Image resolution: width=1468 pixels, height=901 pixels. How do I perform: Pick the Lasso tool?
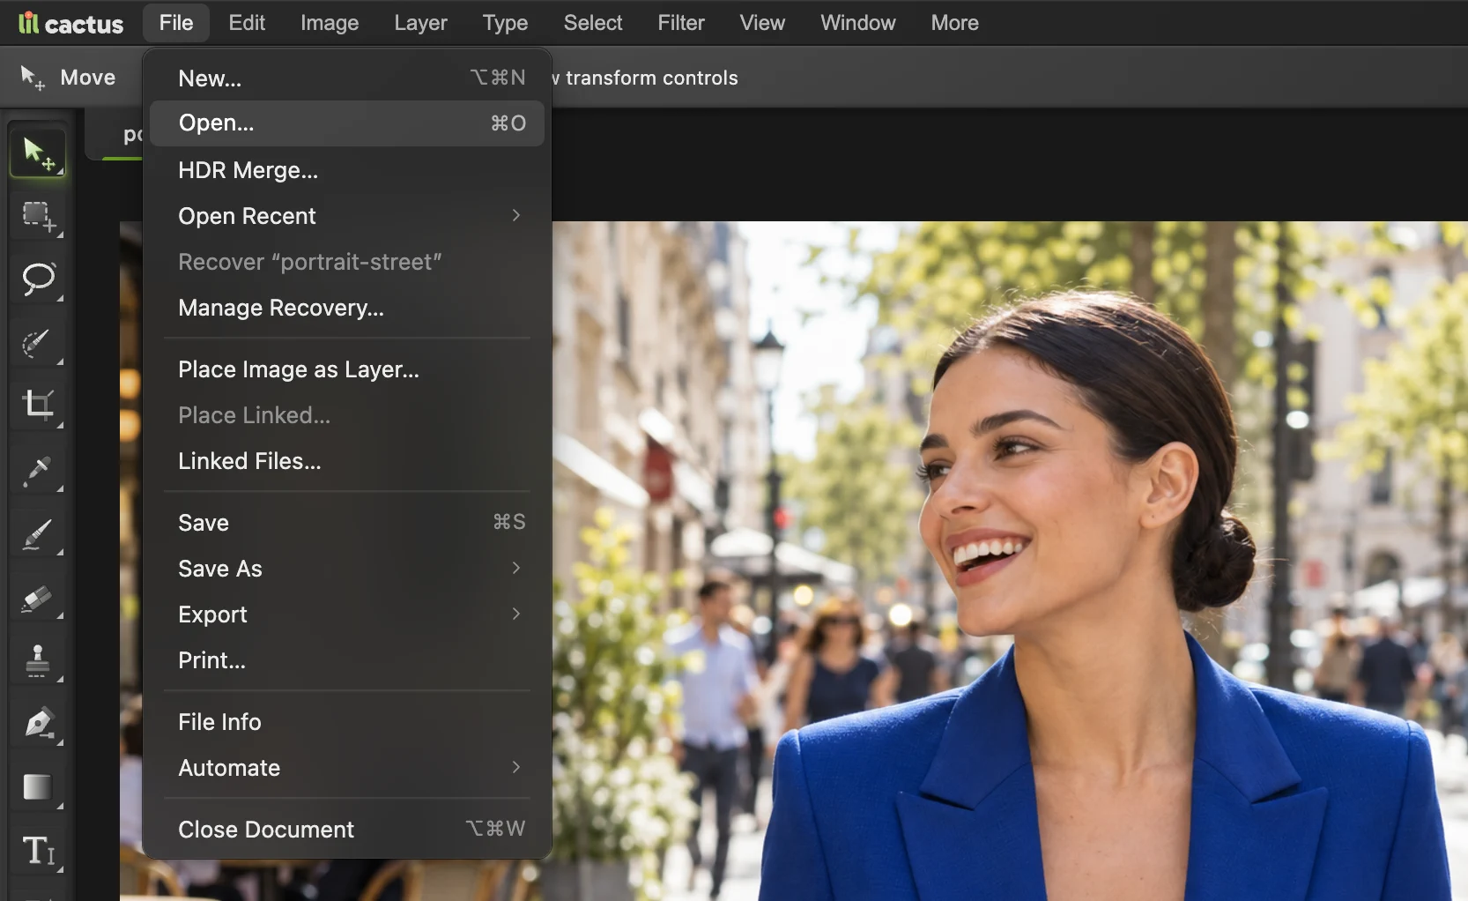(37, 279)
